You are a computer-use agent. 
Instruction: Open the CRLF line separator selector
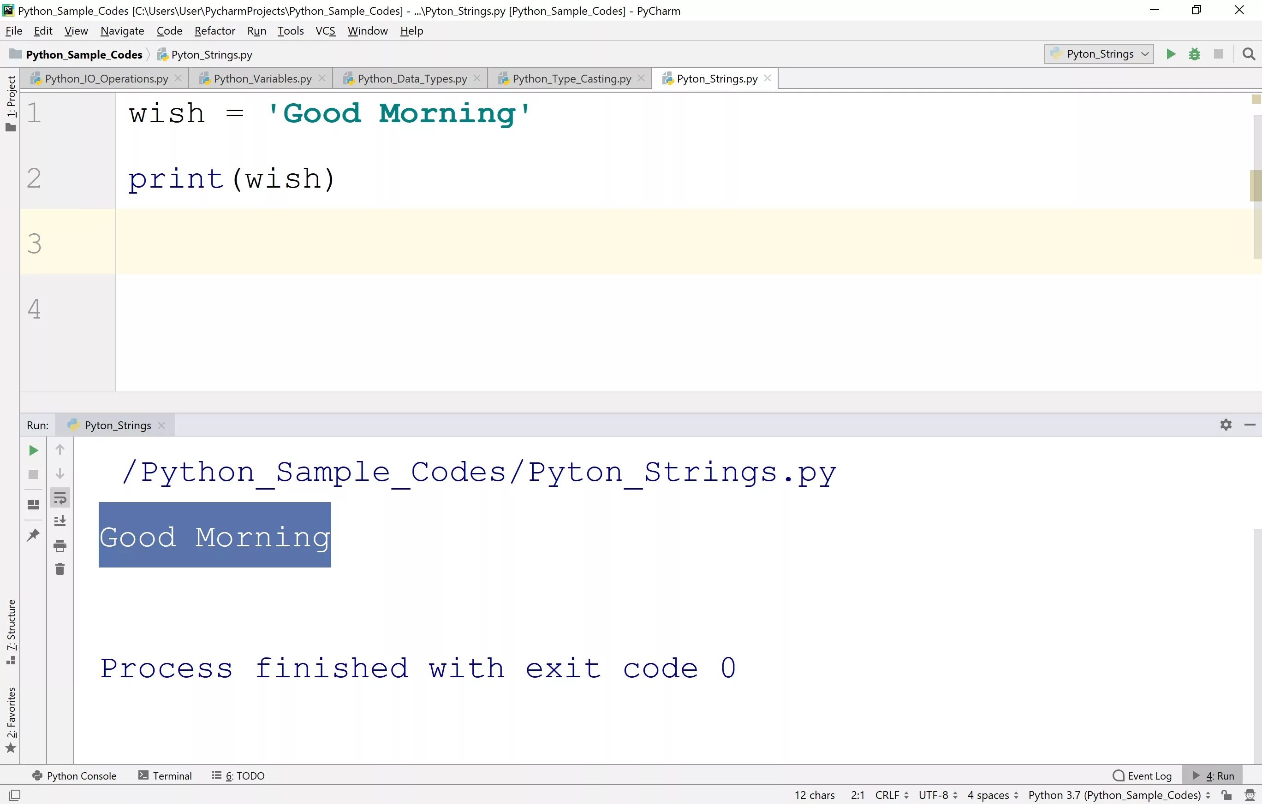tap(891, 795)
